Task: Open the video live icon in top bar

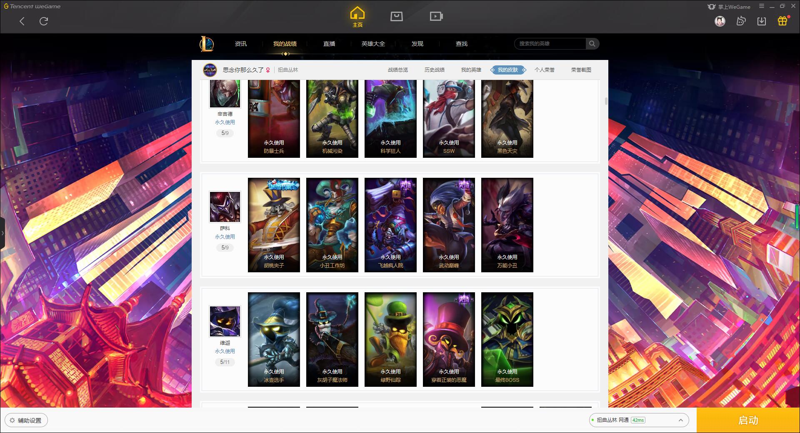Action: [x=436, y=16]
